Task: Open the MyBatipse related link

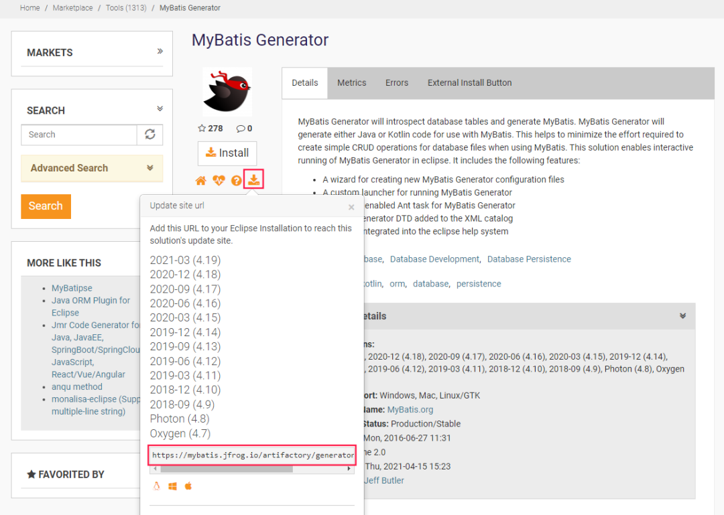Action: [72, 288]
